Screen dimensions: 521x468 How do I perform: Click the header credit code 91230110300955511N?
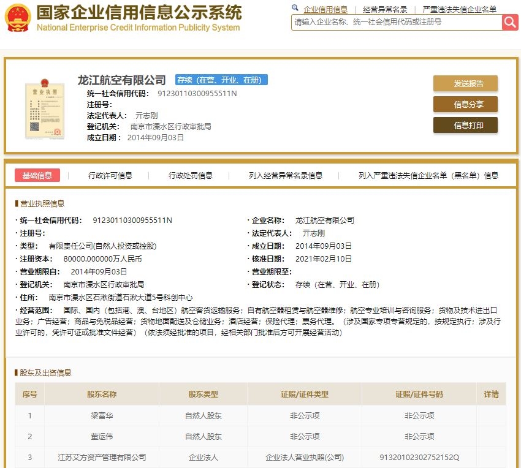coord(197,94)
